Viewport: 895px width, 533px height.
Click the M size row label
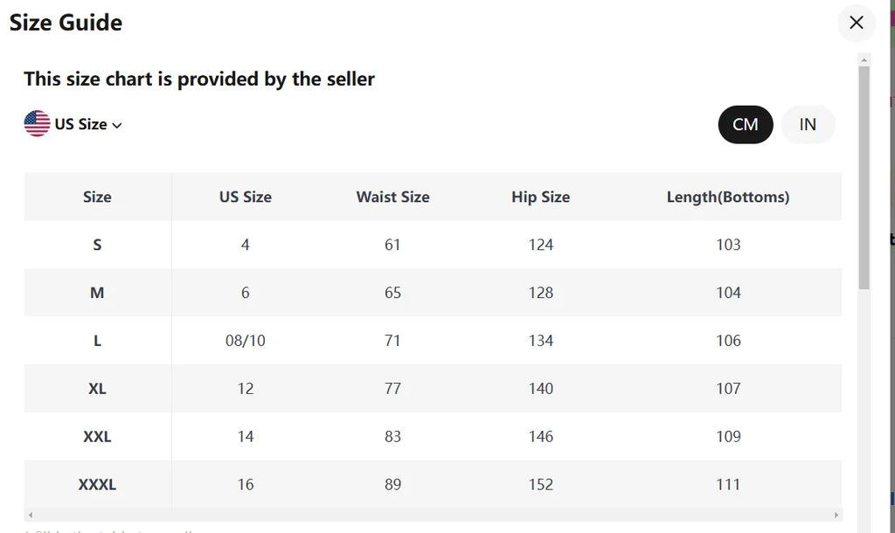[x=97, y=293]
